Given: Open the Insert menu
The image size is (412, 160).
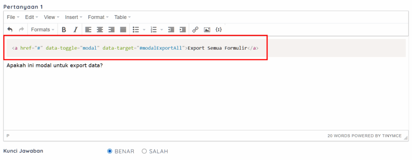Looking at the screenshot, I should (74, 17).
